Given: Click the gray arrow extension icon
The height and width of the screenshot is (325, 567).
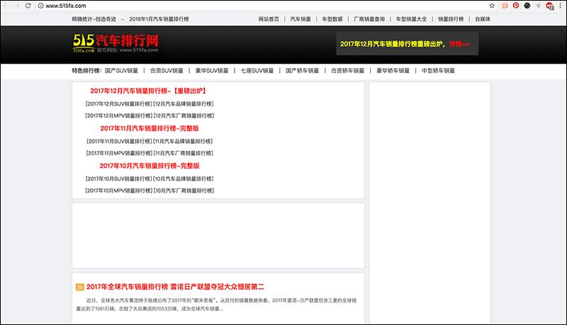Looking at the screenshot, I should tap(539, 6).
